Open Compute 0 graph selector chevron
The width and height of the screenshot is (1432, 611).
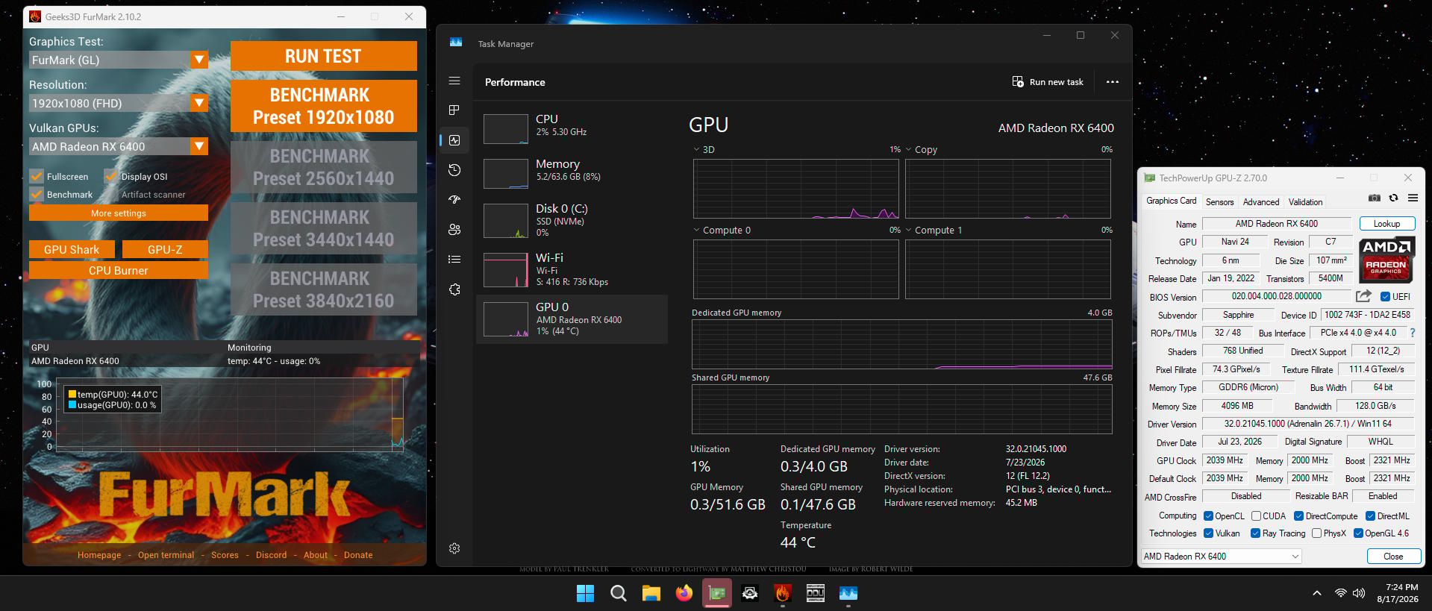click(696, 230)
